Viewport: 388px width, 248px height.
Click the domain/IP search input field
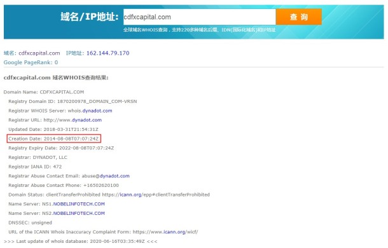(x=200, y=17)
